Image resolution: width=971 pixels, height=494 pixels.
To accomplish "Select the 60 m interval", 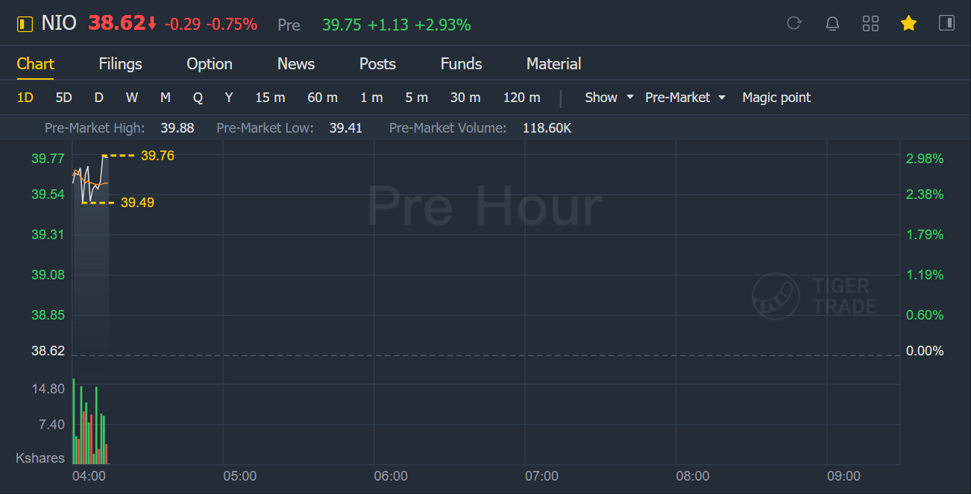I will 322,98.
